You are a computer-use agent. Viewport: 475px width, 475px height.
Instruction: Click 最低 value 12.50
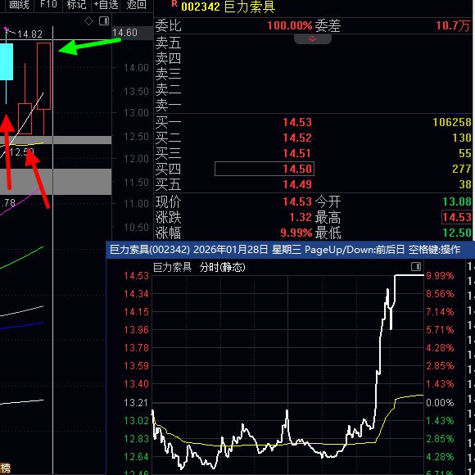click(x=457, y=233)
